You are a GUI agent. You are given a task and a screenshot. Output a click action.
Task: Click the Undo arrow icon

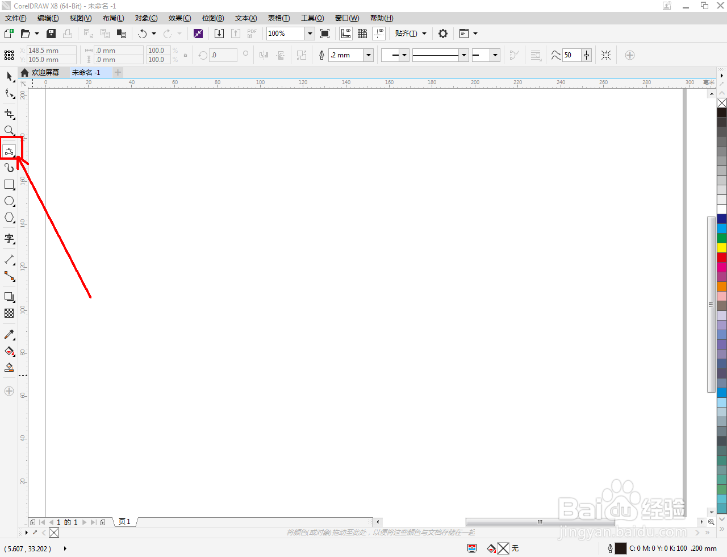[x=142, y=34]
